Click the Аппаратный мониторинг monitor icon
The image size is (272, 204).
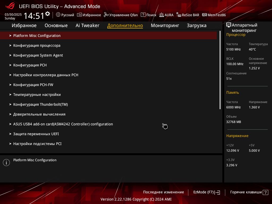pos(229,25)
